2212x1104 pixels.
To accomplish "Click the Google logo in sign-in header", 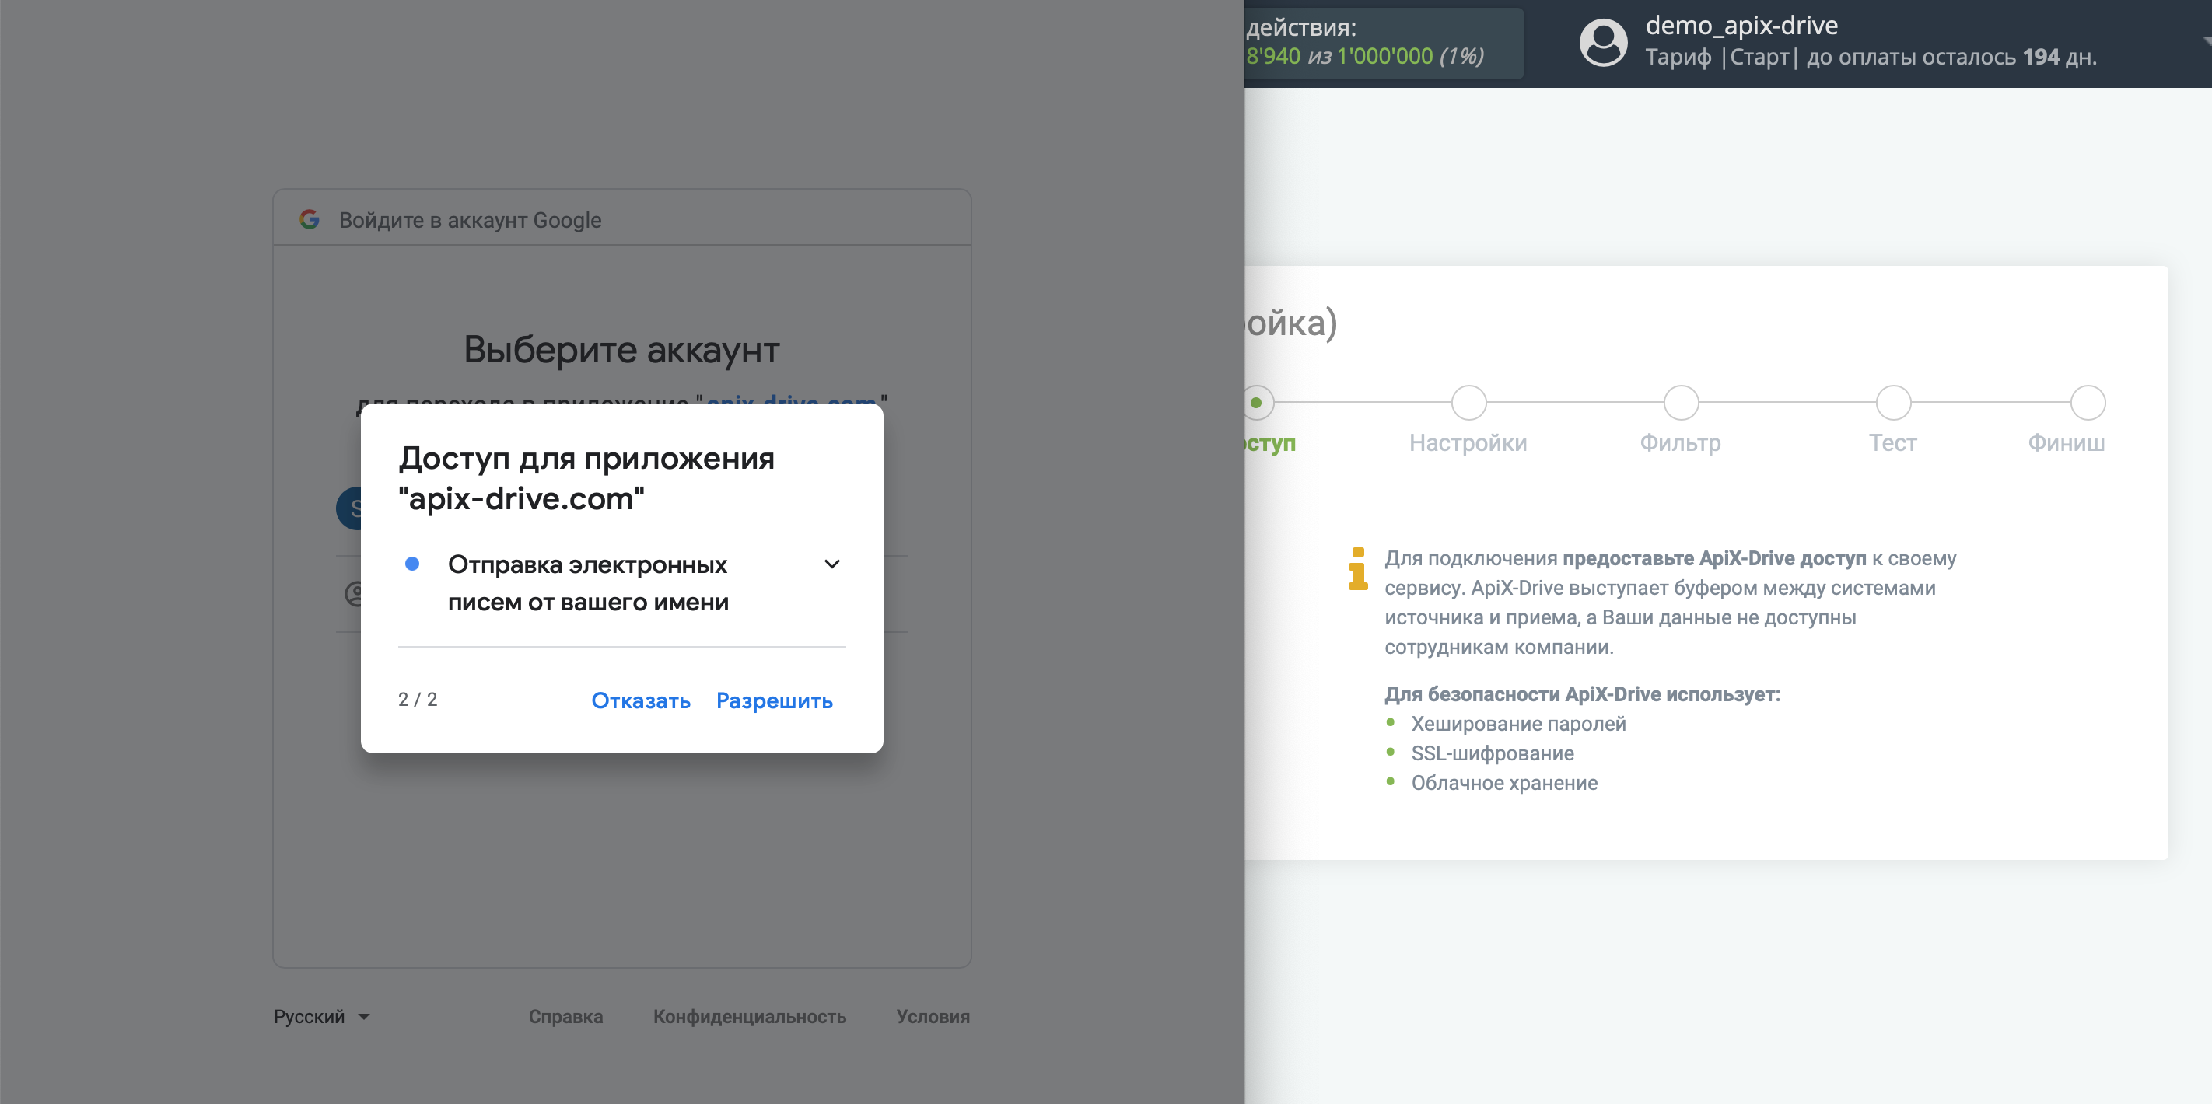I will tap(309, 220).
